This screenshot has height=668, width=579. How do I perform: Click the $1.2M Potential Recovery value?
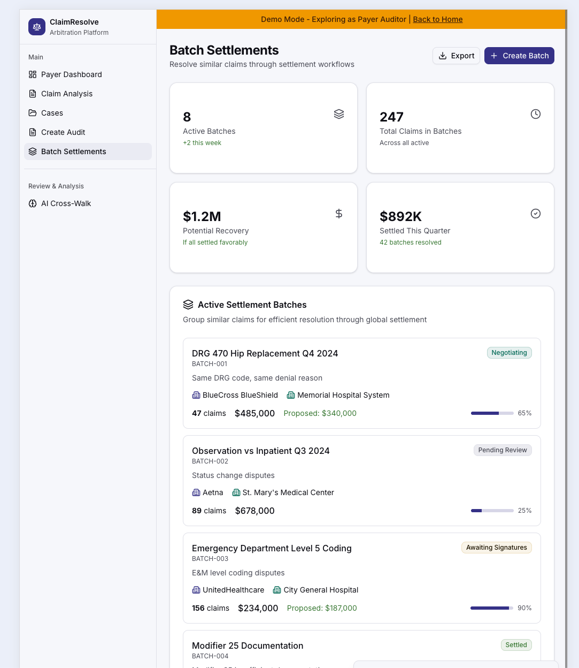[x=202, y=216]
